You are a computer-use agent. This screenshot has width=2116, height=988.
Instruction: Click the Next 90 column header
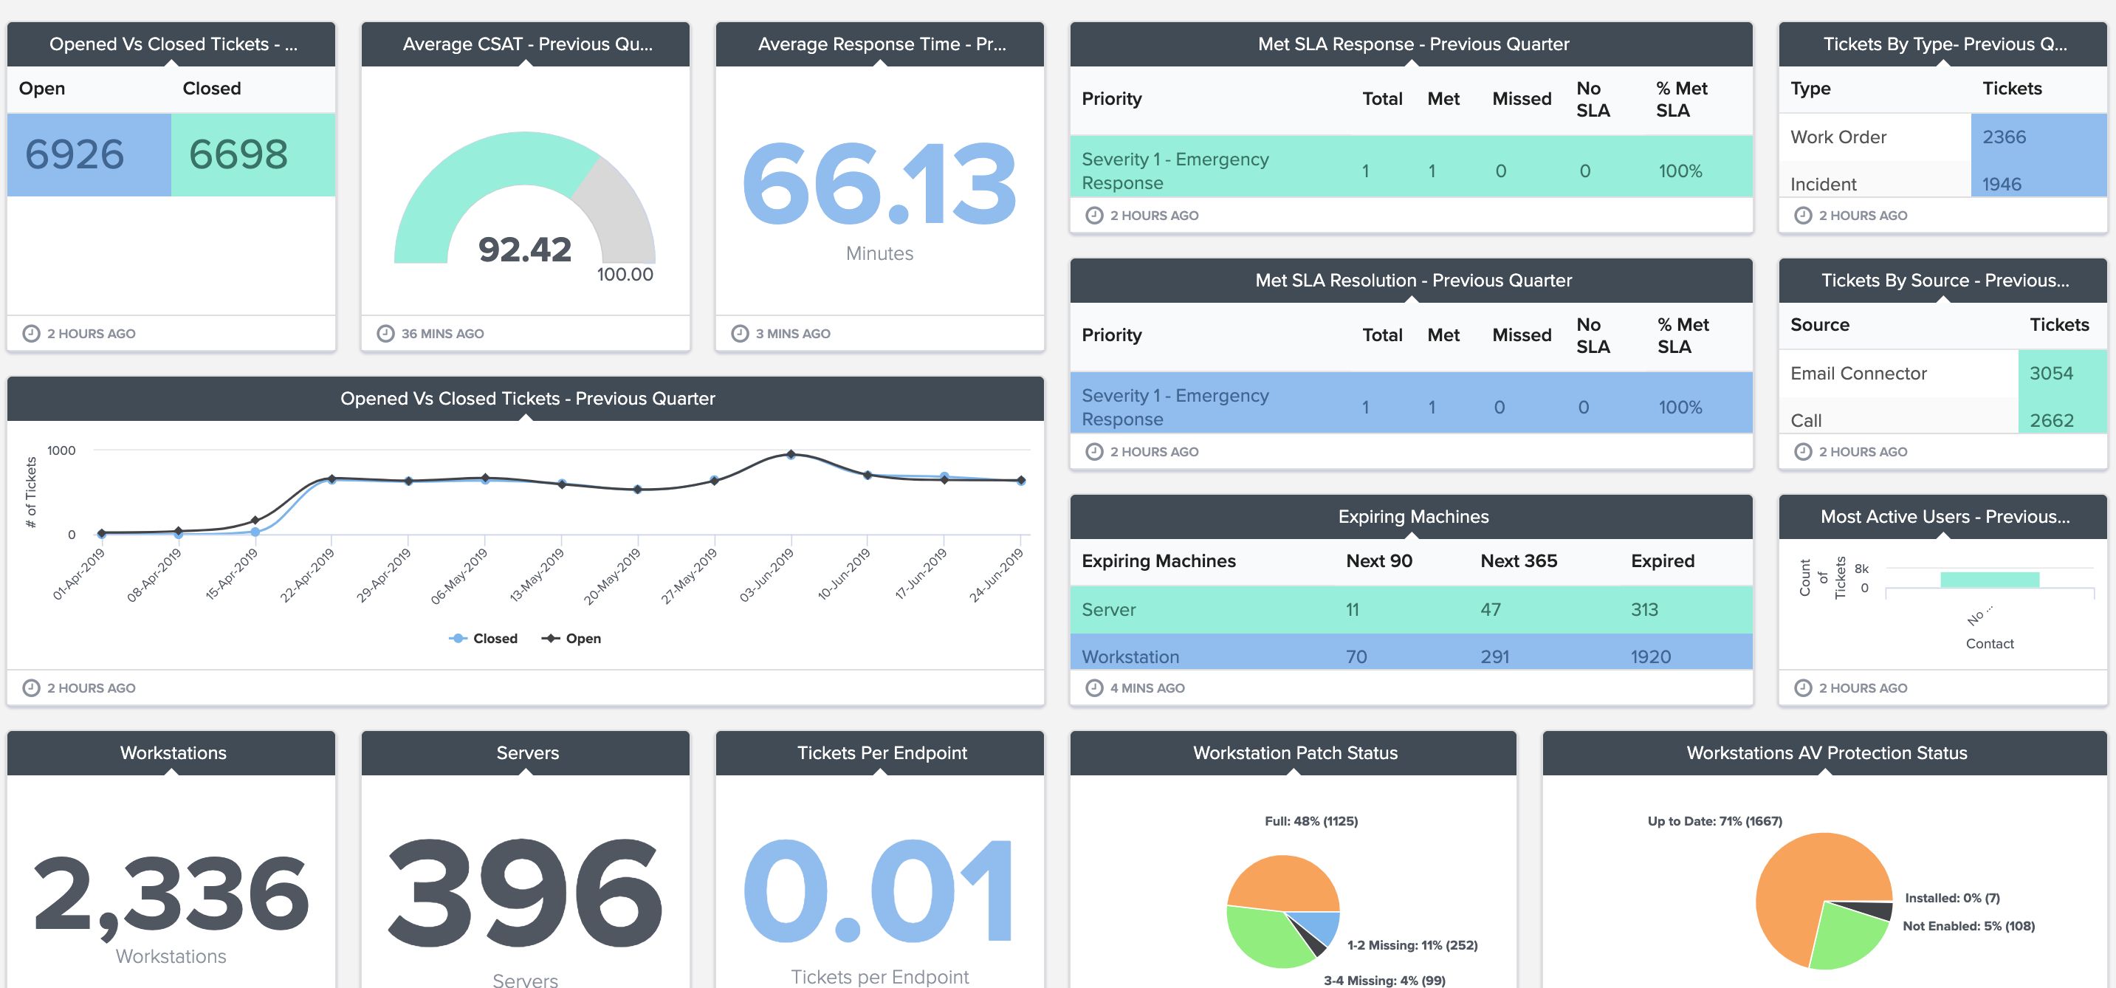(x=1378, y=561)
